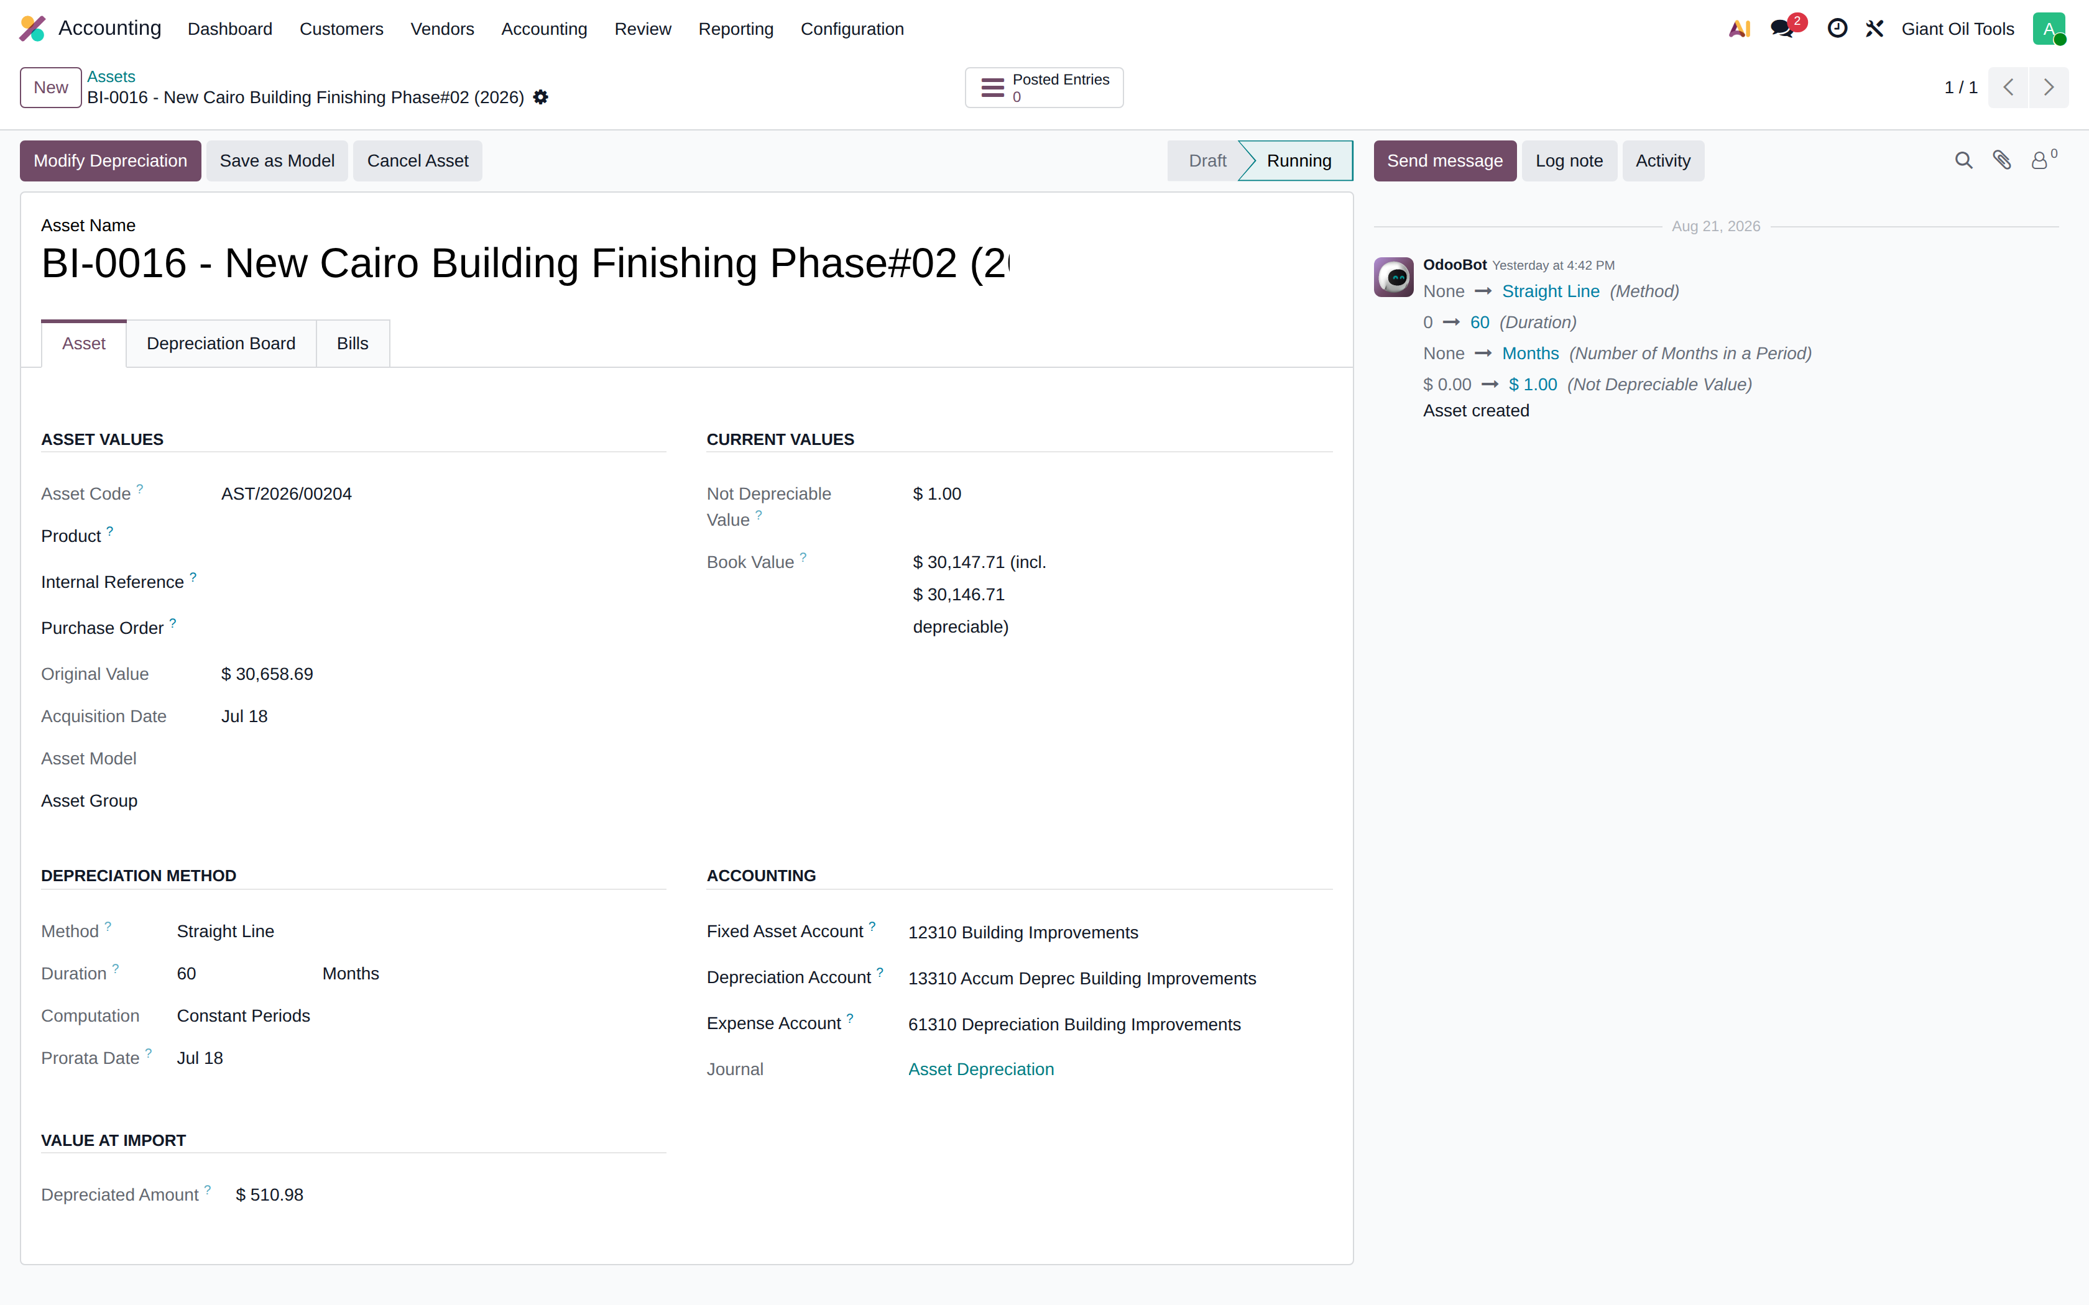
Task: Click the user avatar in top right
Action: pos(2049,29)
